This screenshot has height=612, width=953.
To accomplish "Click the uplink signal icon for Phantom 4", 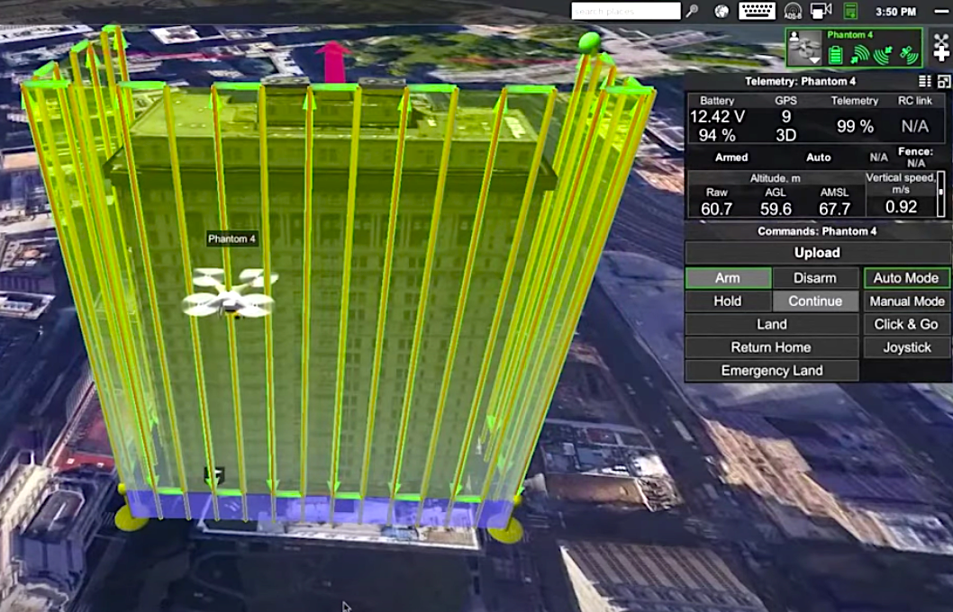I will 858,56.
